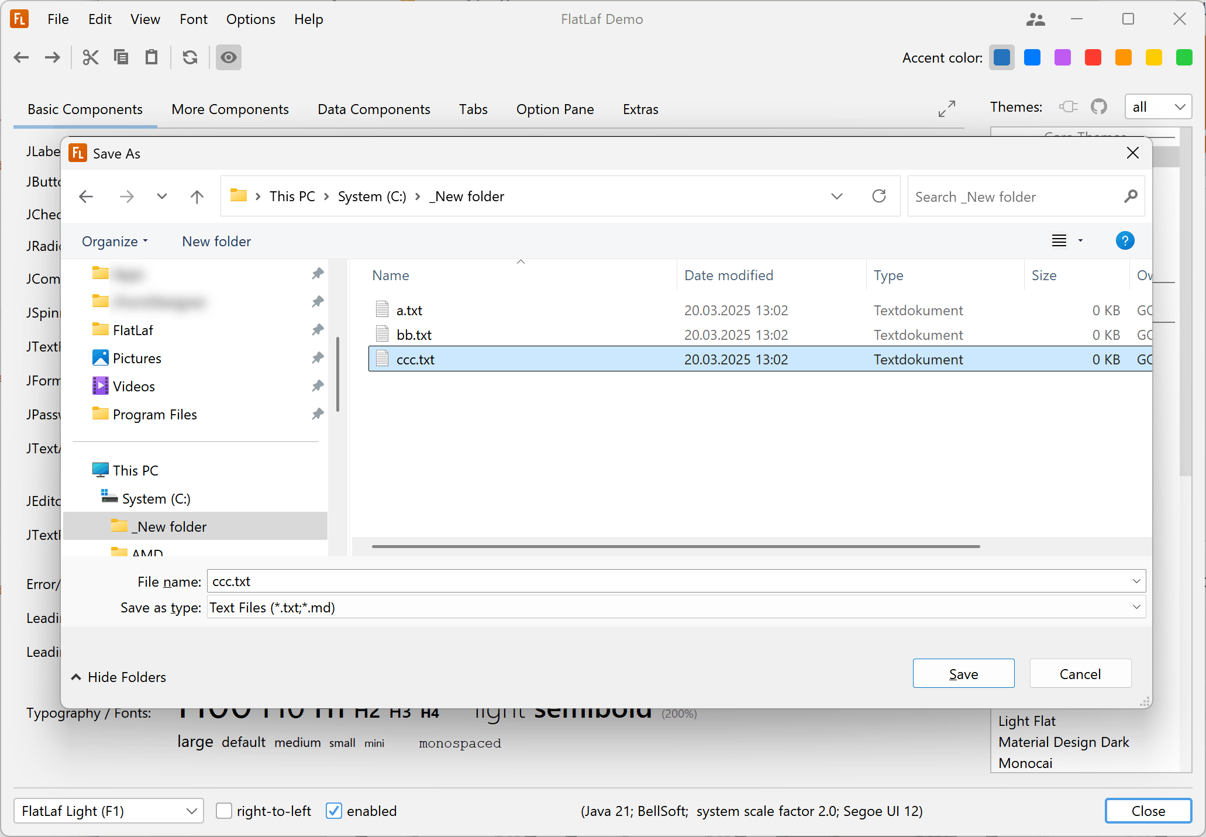Viewport: 1206px width, 837px height.
Task: Uncheck the enabled checkbox
Action: point(334,811)
